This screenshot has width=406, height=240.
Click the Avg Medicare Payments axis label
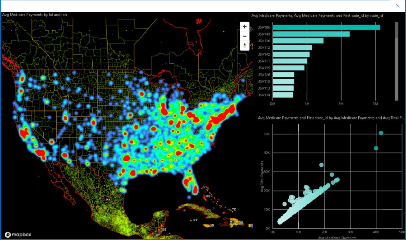337,237
